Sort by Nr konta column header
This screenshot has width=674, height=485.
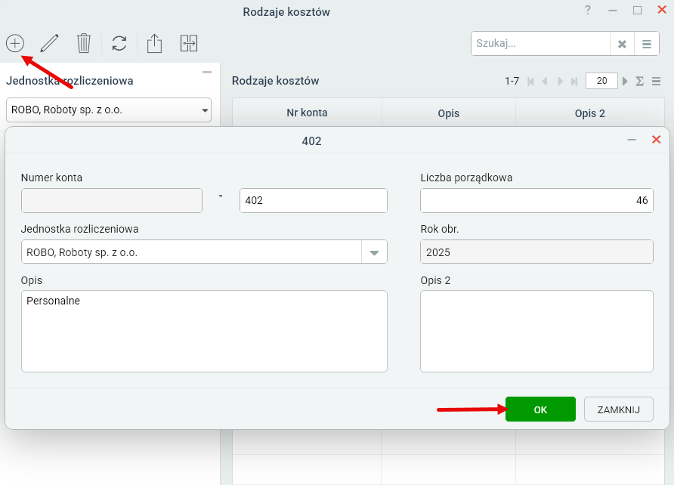click(307, 113)
